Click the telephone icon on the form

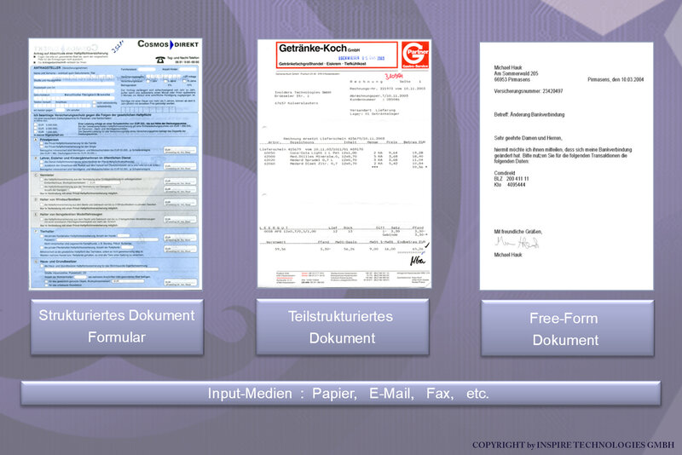click(x=160, y=60)
